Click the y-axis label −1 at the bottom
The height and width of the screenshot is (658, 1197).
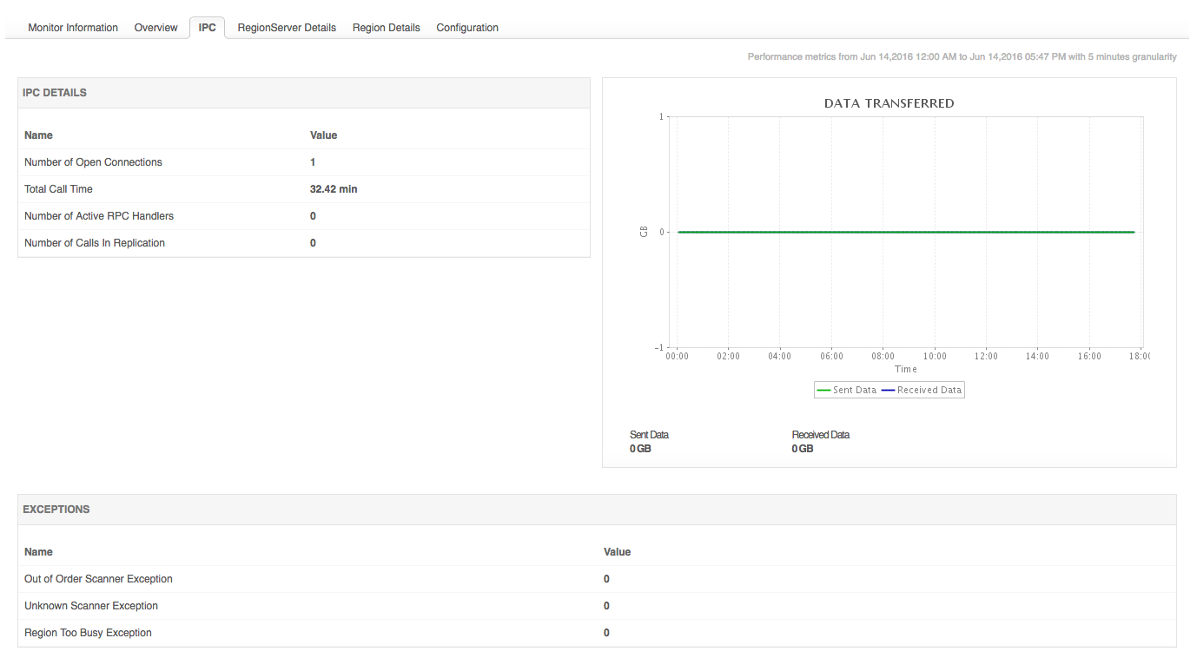[658, 347]
